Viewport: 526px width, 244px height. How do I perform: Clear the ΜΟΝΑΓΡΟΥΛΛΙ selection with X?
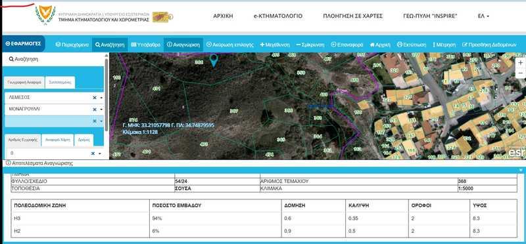point(94,109)
